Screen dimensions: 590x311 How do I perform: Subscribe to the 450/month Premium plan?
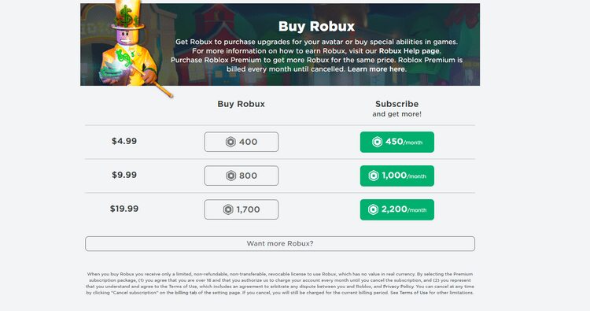coord(397,142)
